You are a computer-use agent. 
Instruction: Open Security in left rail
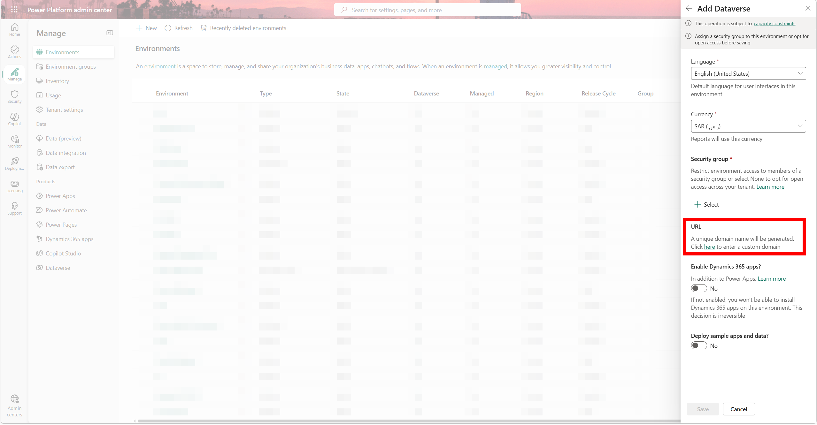(x=14, y=97)
